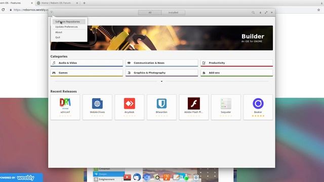This screenshot has height=182, width=324.
Task: Launch the green flask dock icon
Action: (x=186, y=177)
